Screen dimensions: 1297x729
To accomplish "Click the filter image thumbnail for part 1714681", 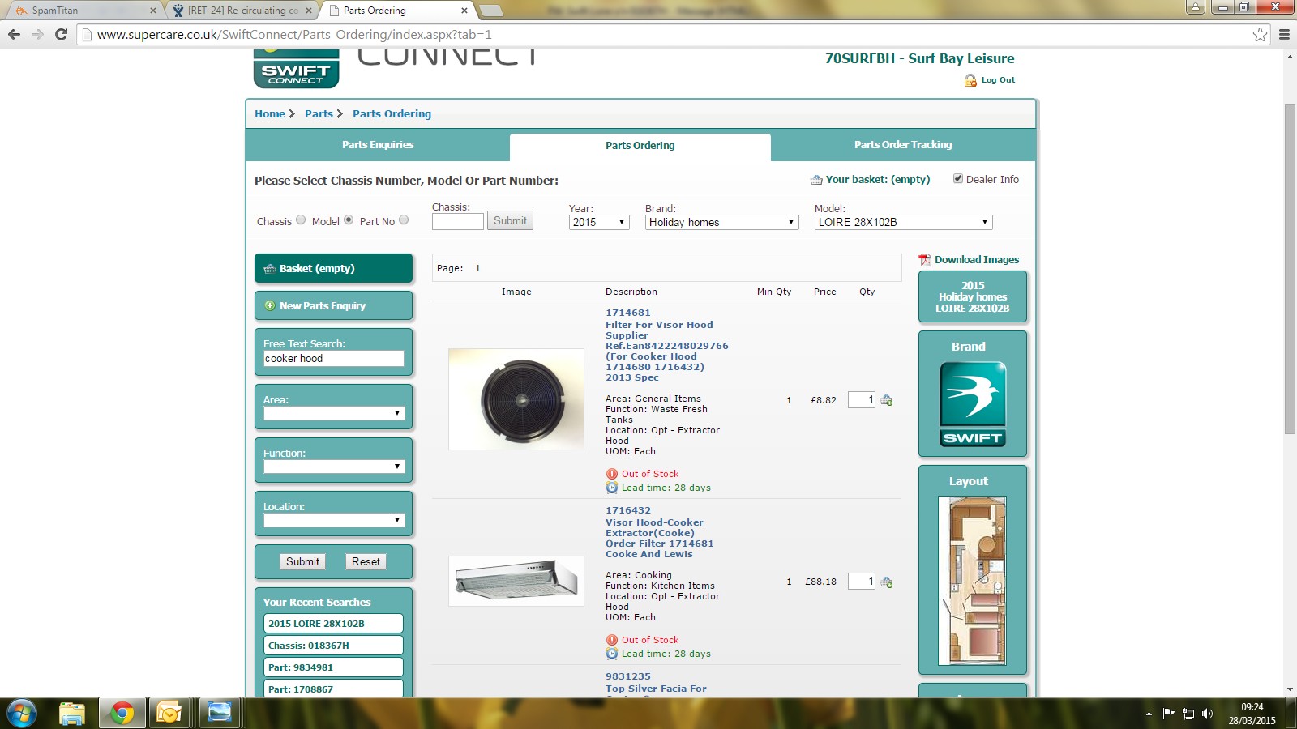I will coord(516,399).
